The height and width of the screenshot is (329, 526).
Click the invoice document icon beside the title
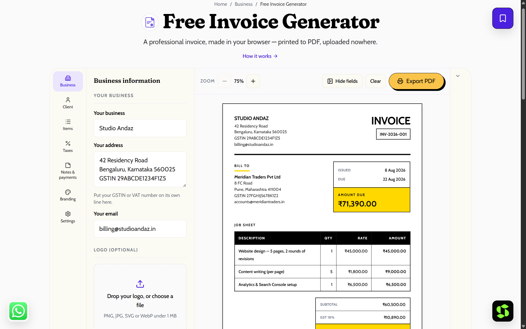coord(150,22)
